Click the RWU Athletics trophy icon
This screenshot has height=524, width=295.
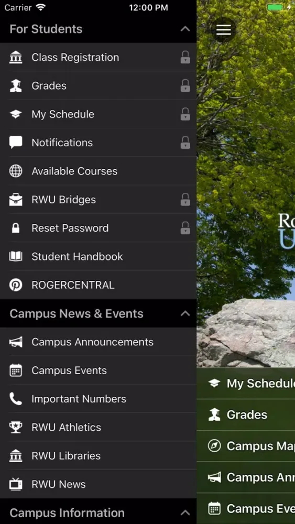pos(16,427)
